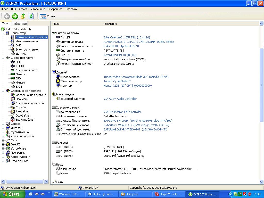The image size is (264, 198).
Task: Open VIA VT8601T Apollo chipset link
Action: [121, 46]
